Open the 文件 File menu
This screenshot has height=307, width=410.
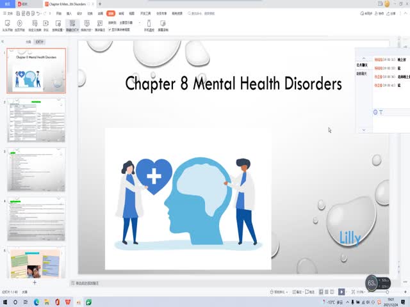(x=8, y=13)
